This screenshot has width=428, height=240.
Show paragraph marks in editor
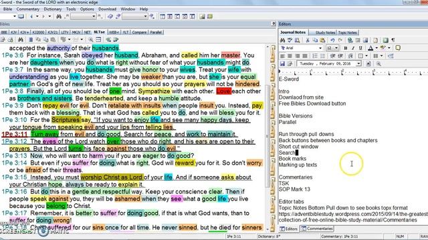pos(393,40)
